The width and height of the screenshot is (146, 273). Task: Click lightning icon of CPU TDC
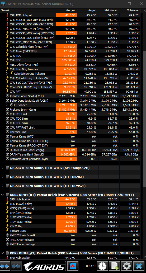coord(7,55)
